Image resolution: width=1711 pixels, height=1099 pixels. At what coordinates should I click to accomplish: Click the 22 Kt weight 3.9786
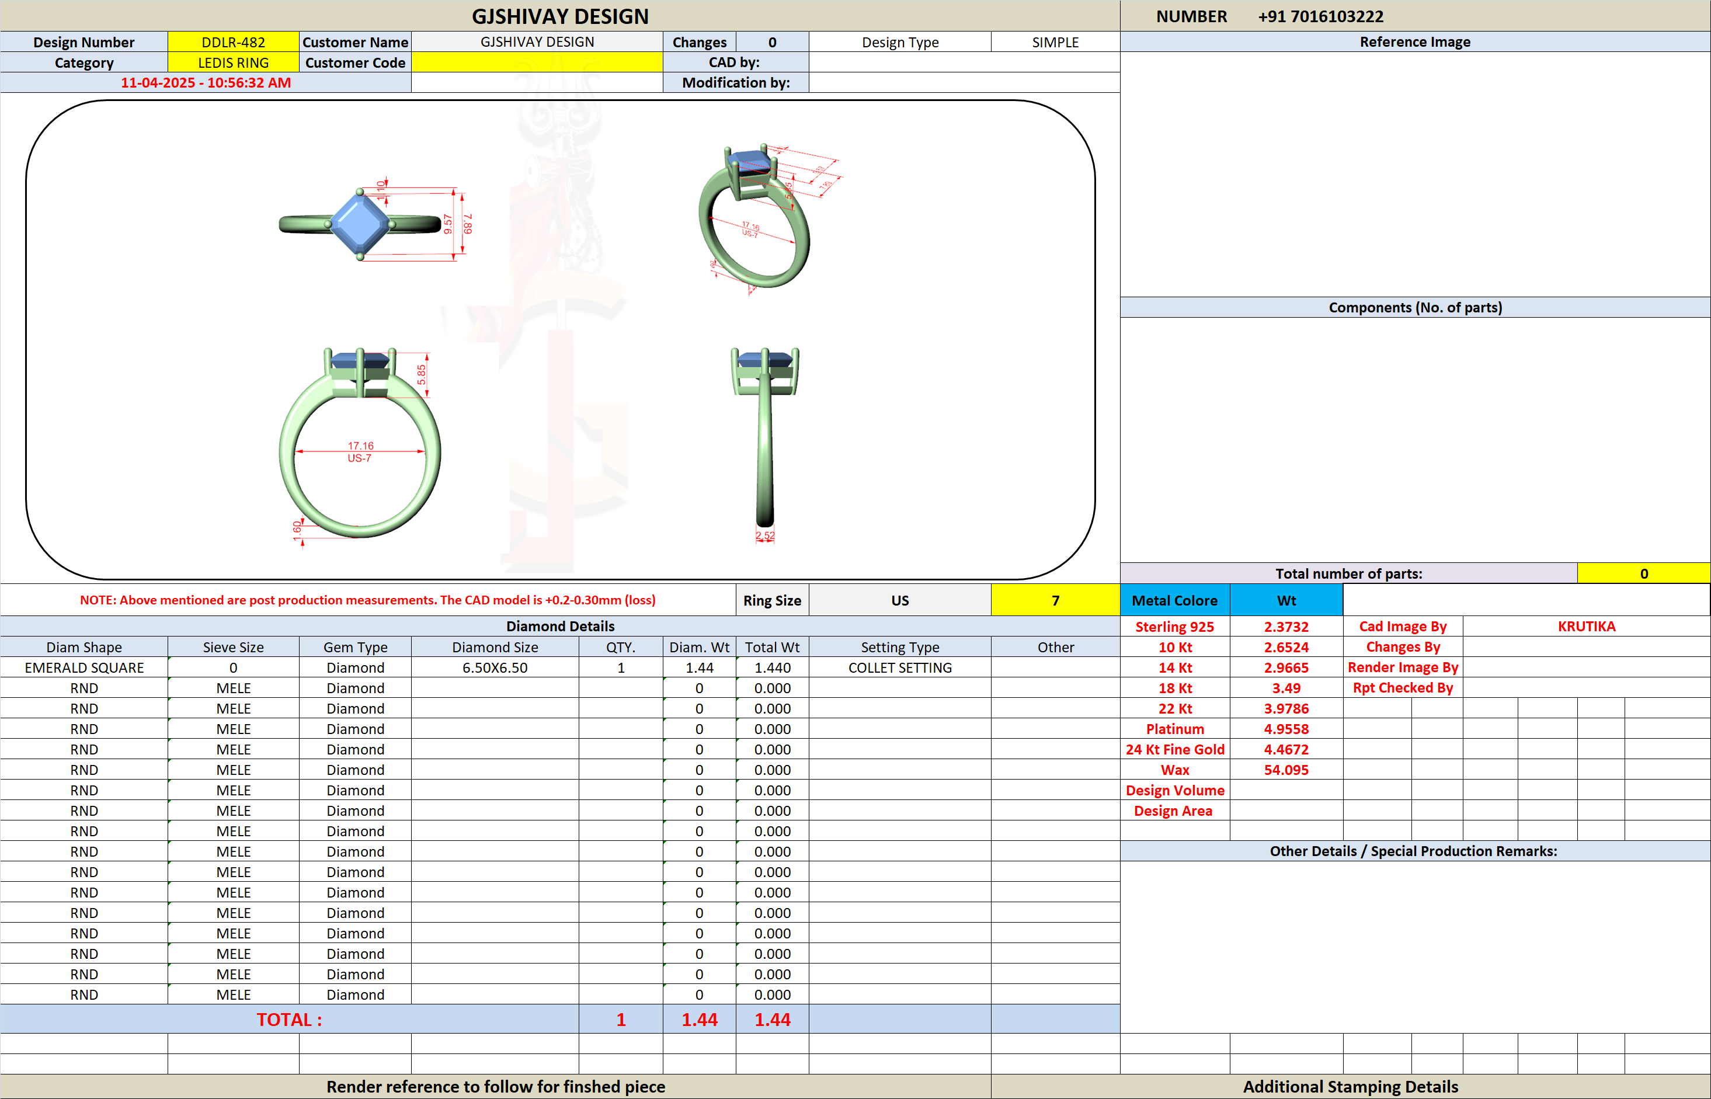click(1286, 709)
